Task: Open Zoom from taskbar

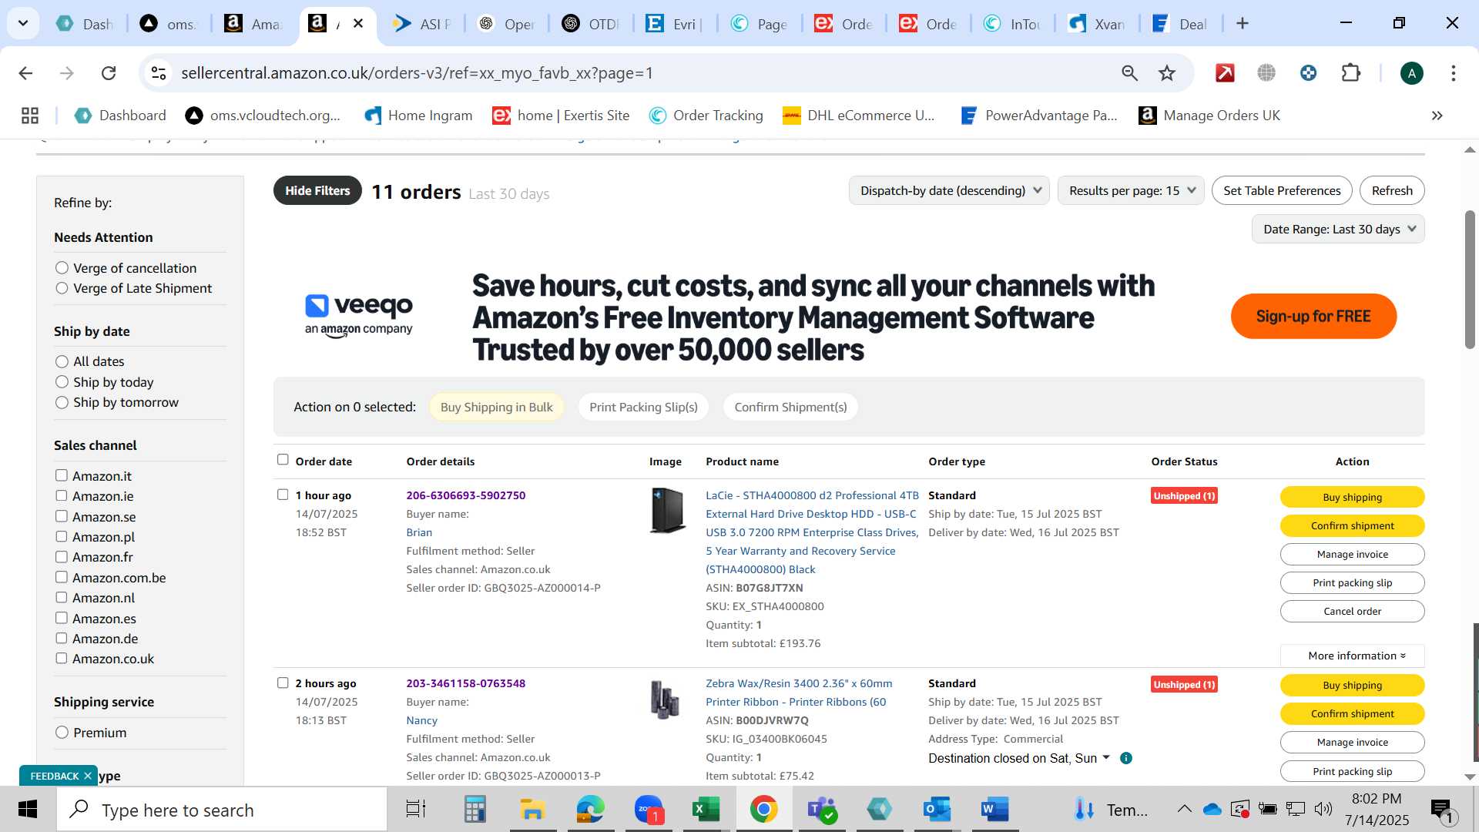Action: click(x=648, y=810)
